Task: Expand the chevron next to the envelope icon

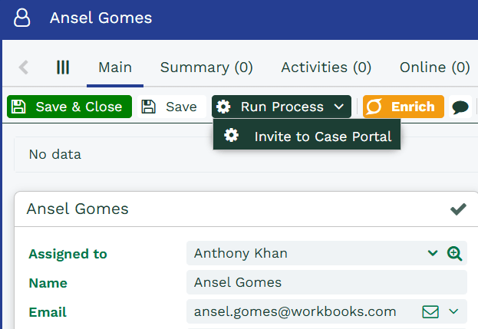Action: 453,311
